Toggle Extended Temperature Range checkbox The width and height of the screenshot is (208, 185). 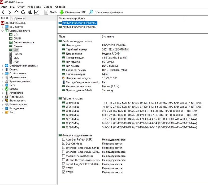(x=64, y=148)
